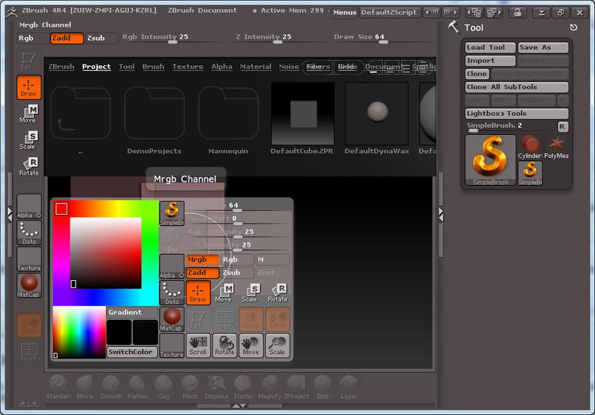Click the Scroll canvas navigation icon
This screenshot has width=595, height=415.
pyautogui.click(x=198, y=345)
